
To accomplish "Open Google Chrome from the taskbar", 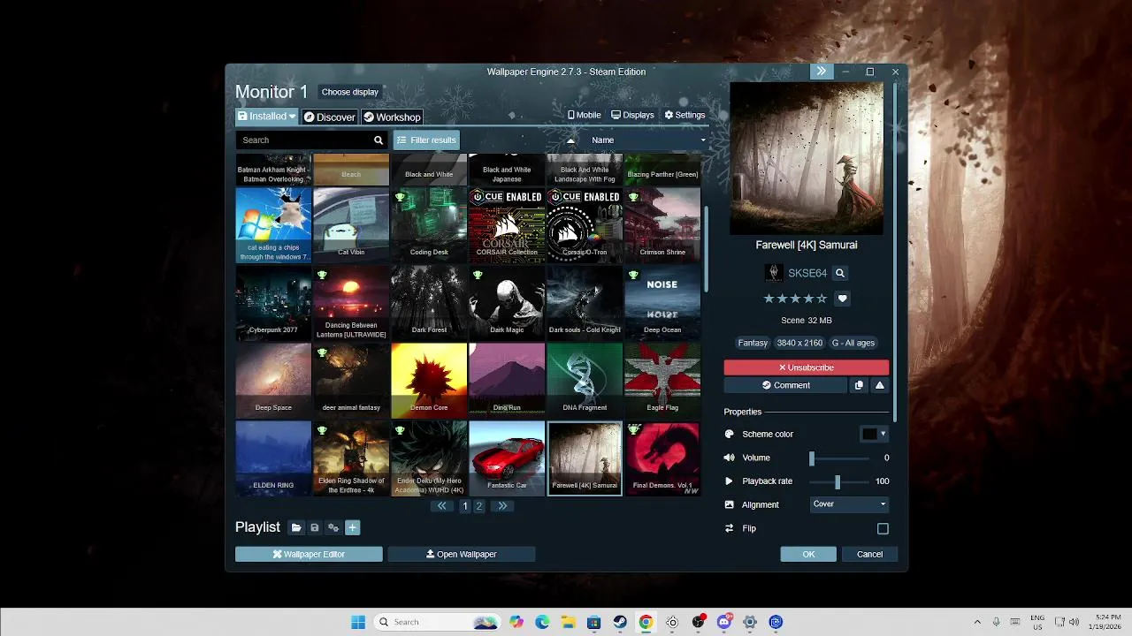I will (646, 622).
